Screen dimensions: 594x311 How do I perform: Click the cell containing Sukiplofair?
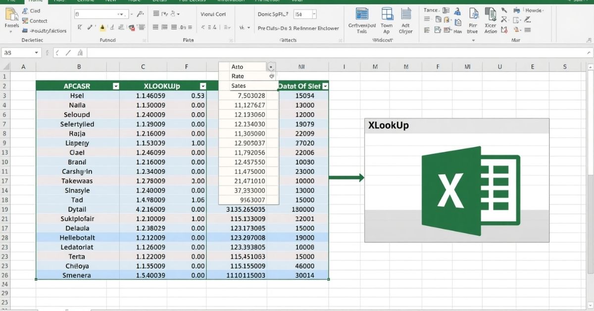coord(77,218)
